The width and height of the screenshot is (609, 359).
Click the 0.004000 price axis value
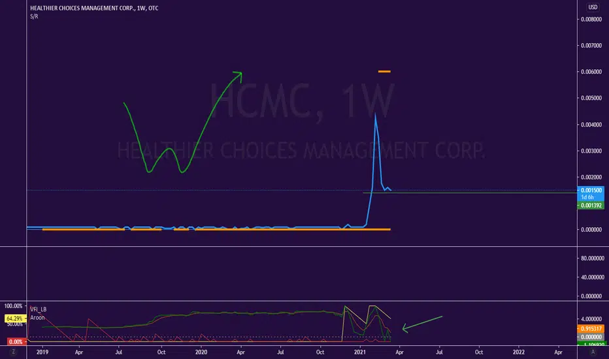coord(591,125)
